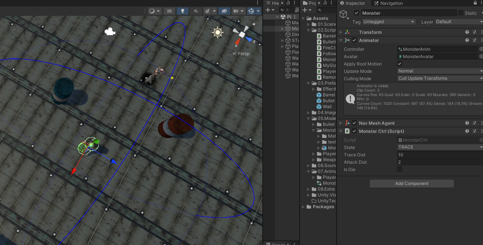Expand the Transform component
The image size is (483, 245).
click(x=341, y=32)
